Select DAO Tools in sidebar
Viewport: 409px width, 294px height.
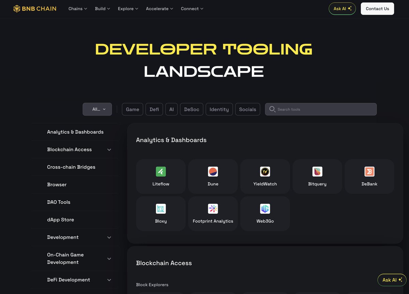point(59,202)
